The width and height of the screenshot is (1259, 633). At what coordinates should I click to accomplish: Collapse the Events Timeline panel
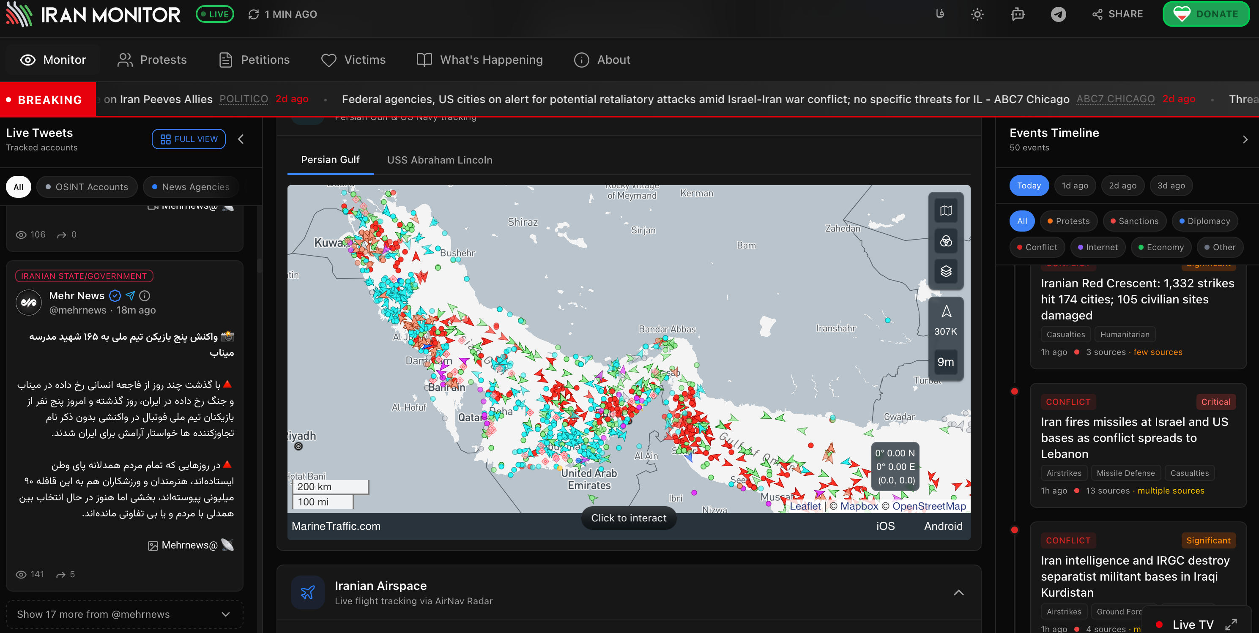tap(1245, 139)
